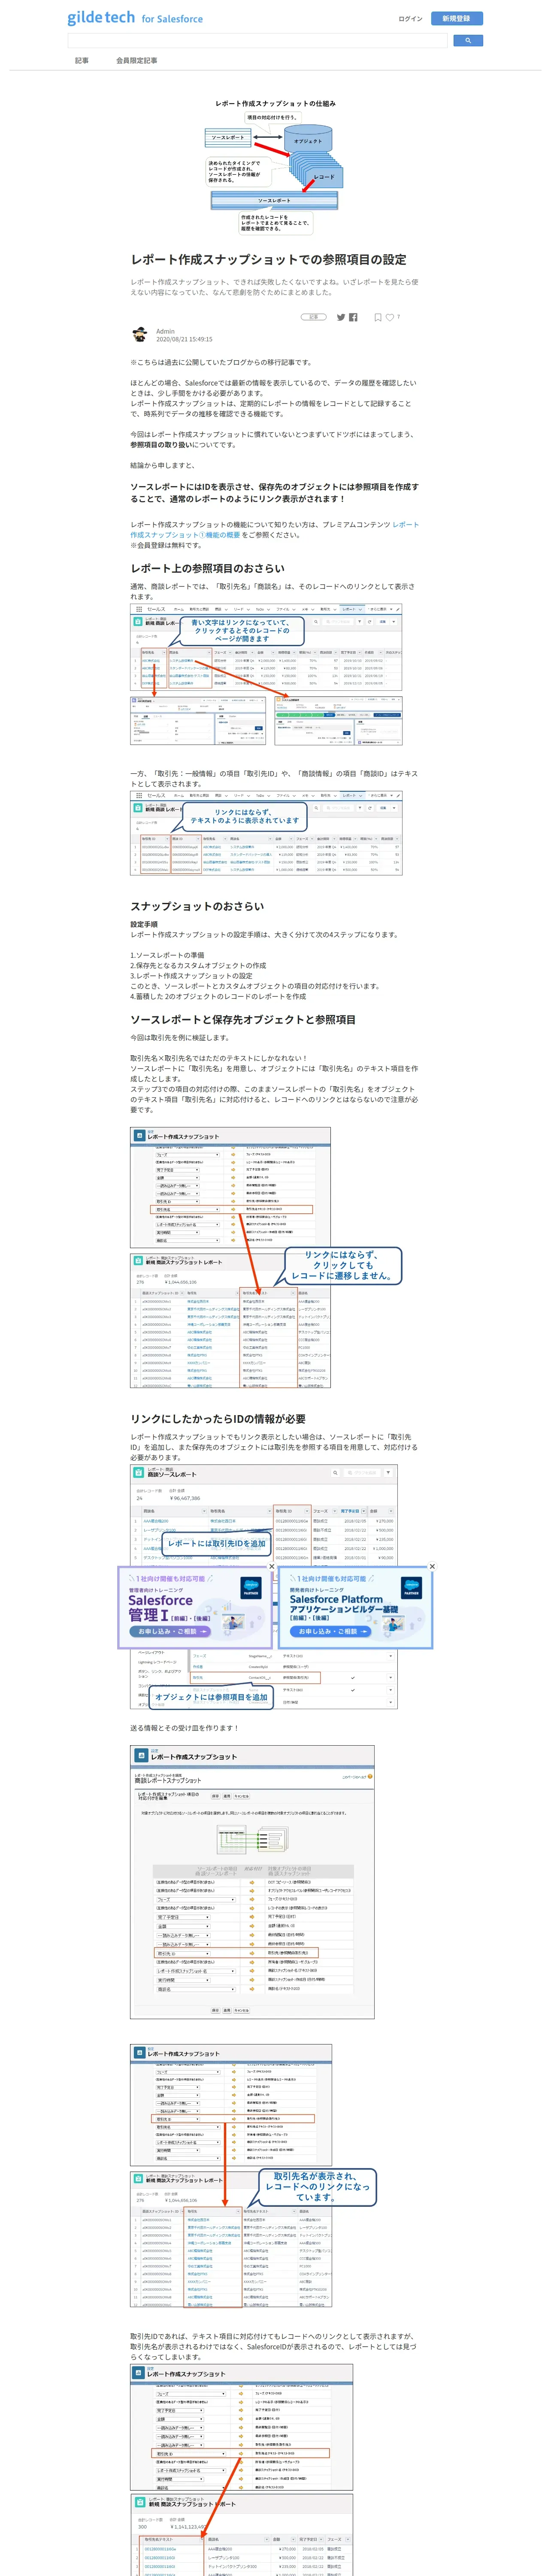Select the article title レポート作成スナップショットでの参照項目の設定
Image resolution: width=551 pixels, height=2576 pixels.
pyautogui.click(x=268, y=259)
